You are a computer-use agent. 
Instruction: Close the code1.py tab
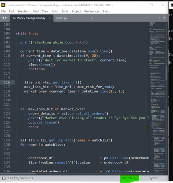tap(91, 18)
